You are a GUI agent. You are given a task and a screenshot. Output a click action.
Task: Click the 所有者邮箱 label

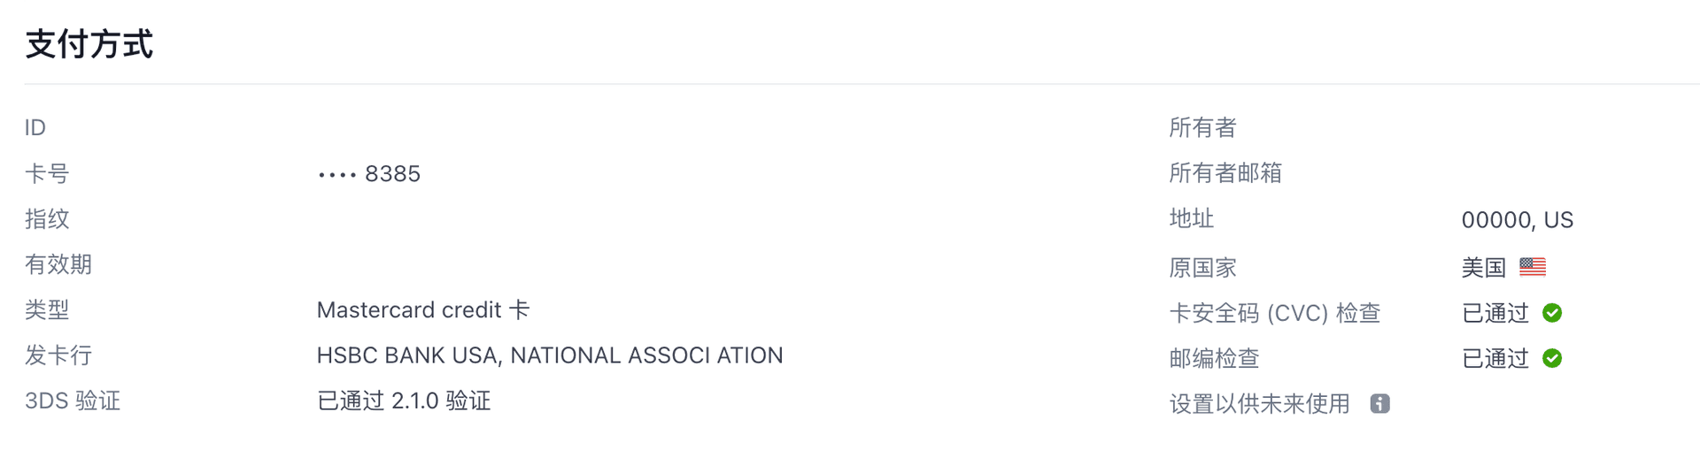point(1225,173)
